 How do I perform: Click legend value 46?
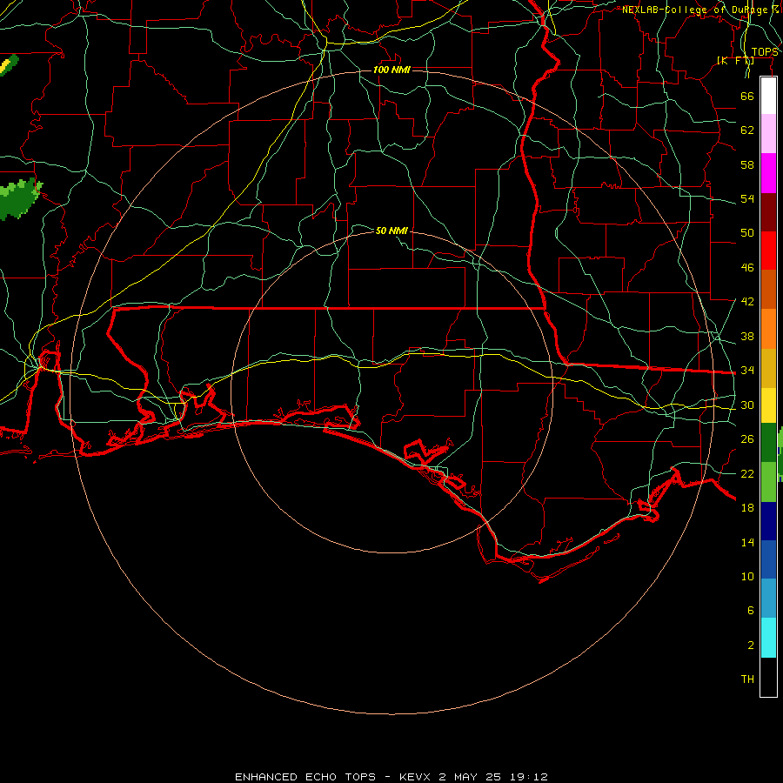click(747, 268)
